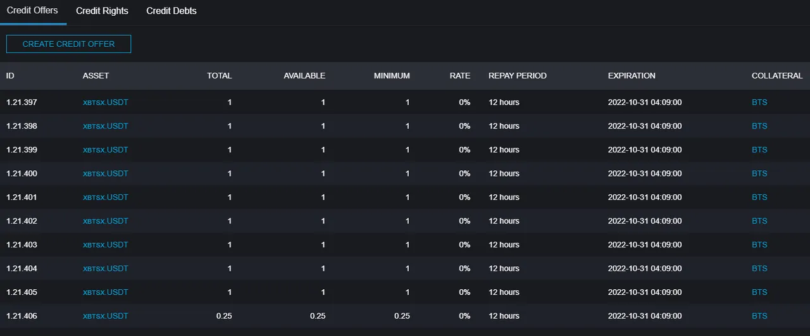Click the Collateral column header
The image size is (810, 336).
[777, 75]
